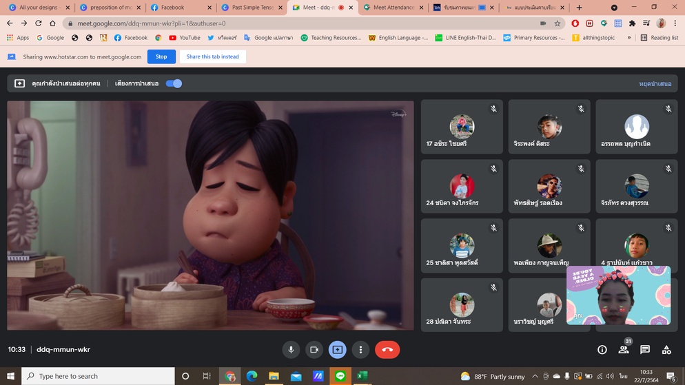Open the volume control in tray
The width and height of the screenshot is (685, 385).
coord(611,376)
